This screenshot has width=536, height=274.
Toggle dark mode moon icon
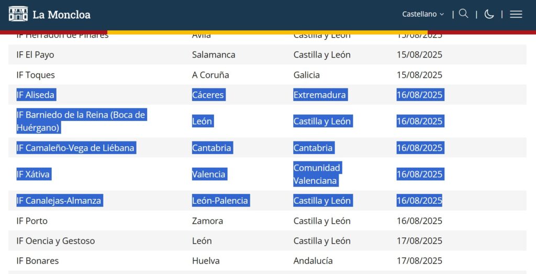pyautogui.click(x=489, y=14)
